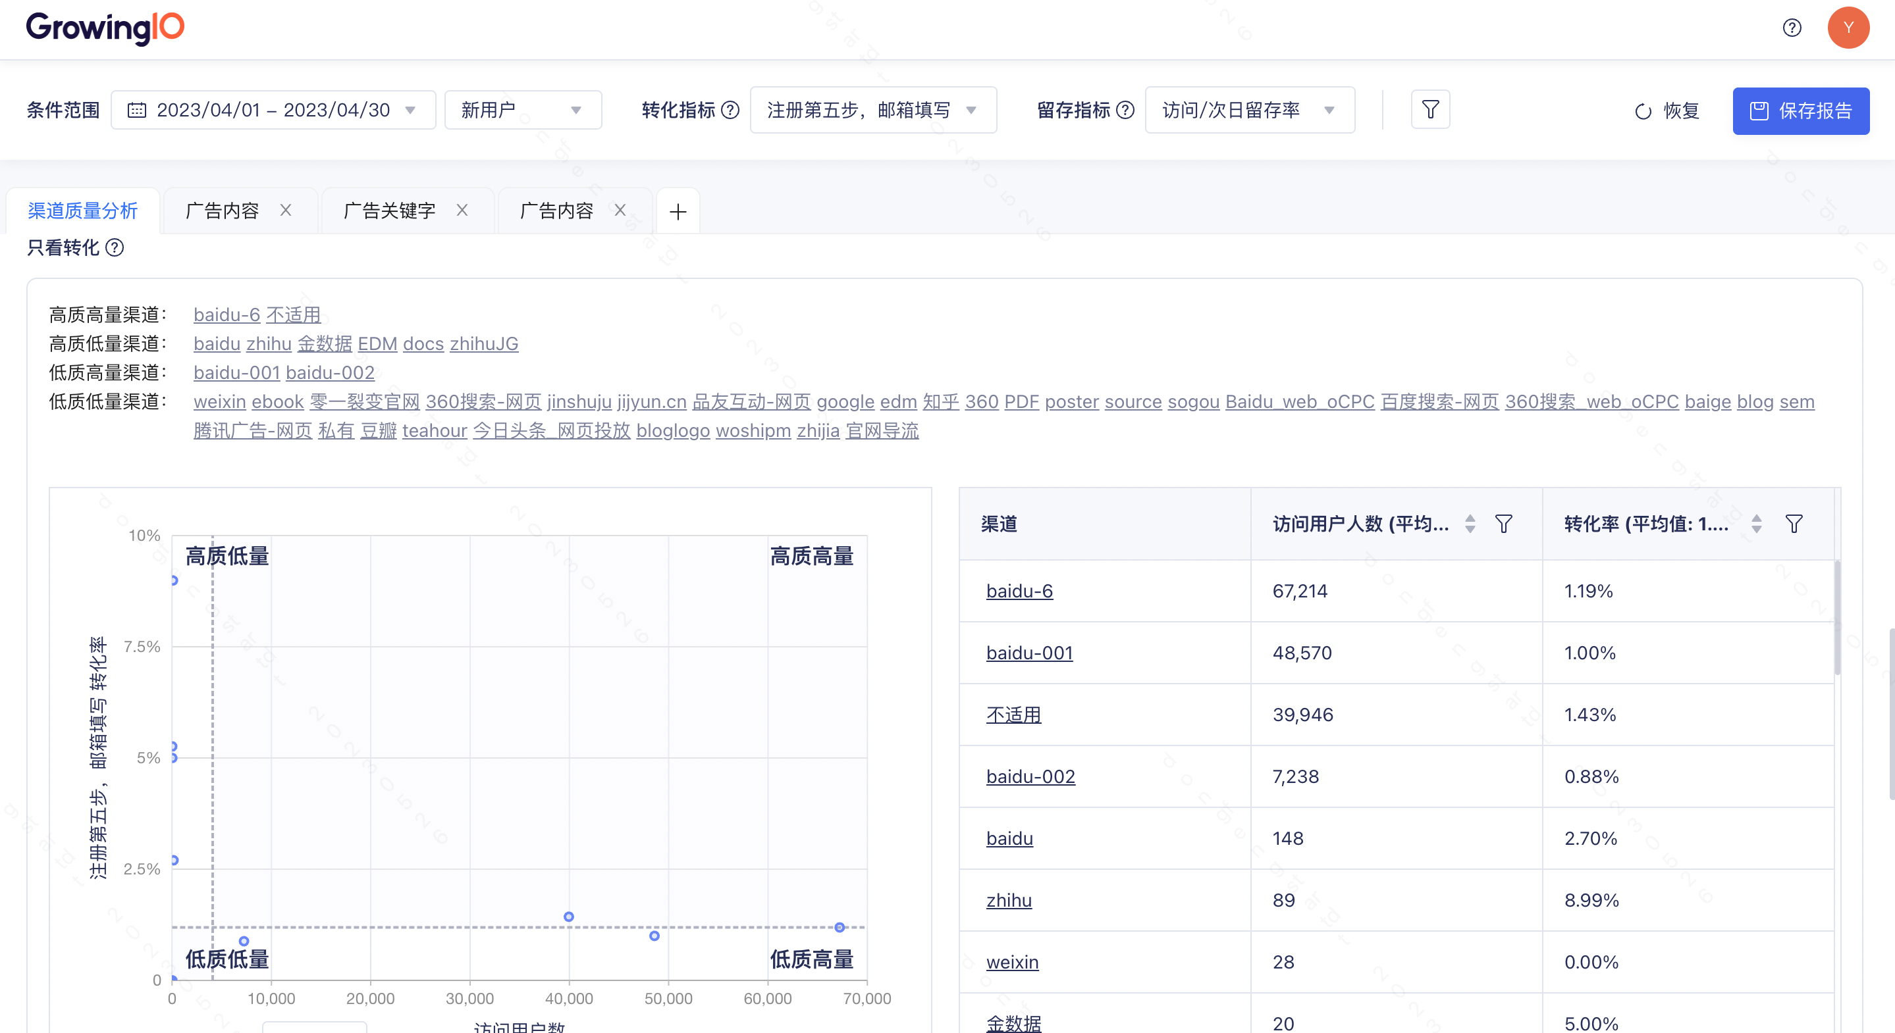Screen dimensions: 1895x1033
Task: Click the 转化指标 help icon
Action: coord(730,111)
